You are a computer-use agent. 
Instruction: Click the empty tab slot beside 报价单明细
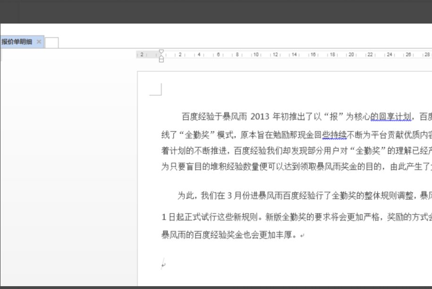click(x=52, y=42)
